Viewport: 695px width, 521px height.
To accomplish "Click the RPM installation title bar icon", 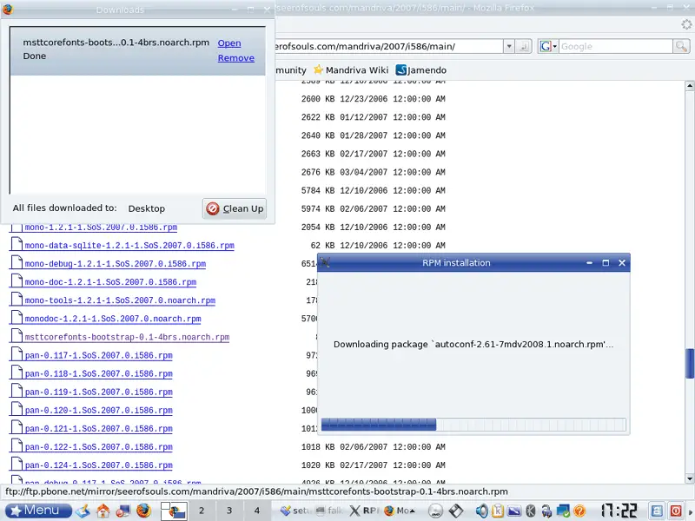I will [x=325, y=263].
